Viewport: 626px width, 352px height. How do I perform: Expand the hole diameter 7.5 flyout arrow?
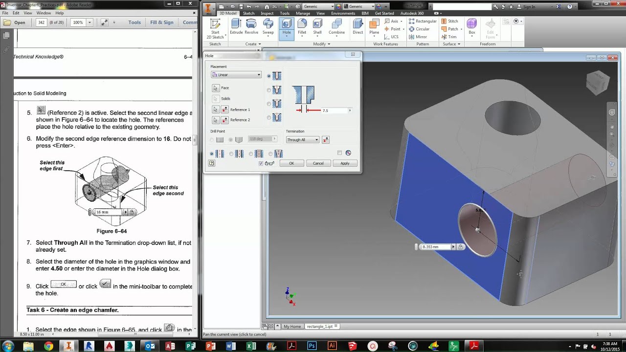click(349, 110)
